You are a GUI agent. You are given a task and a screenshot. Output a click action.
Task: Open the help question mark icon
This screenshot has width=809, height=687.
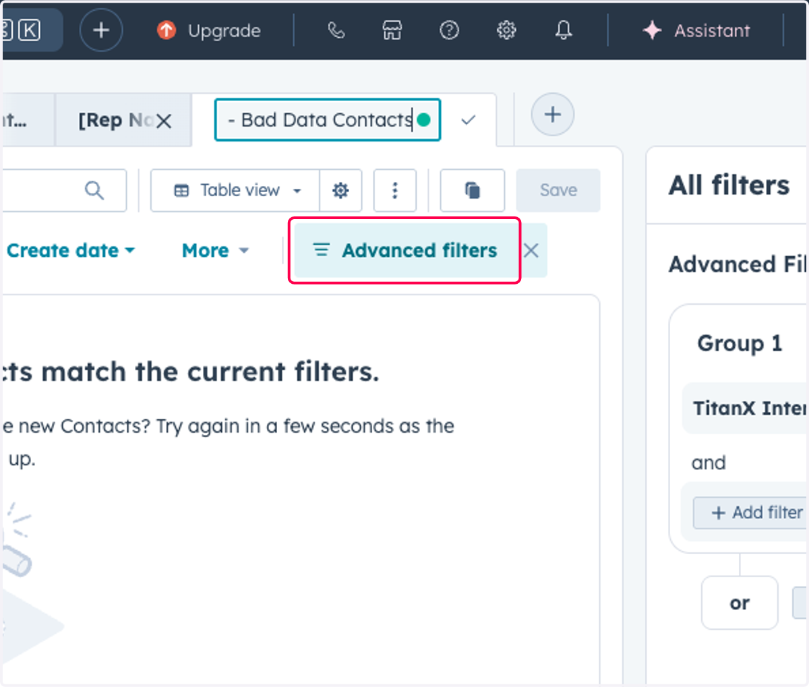click(449, 30)
